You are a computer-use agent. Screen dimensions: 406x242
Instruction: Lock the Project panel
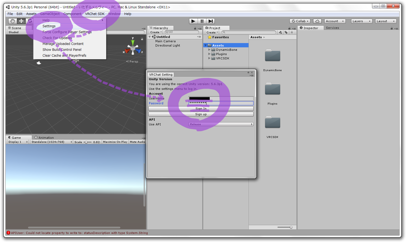[289, 28]
